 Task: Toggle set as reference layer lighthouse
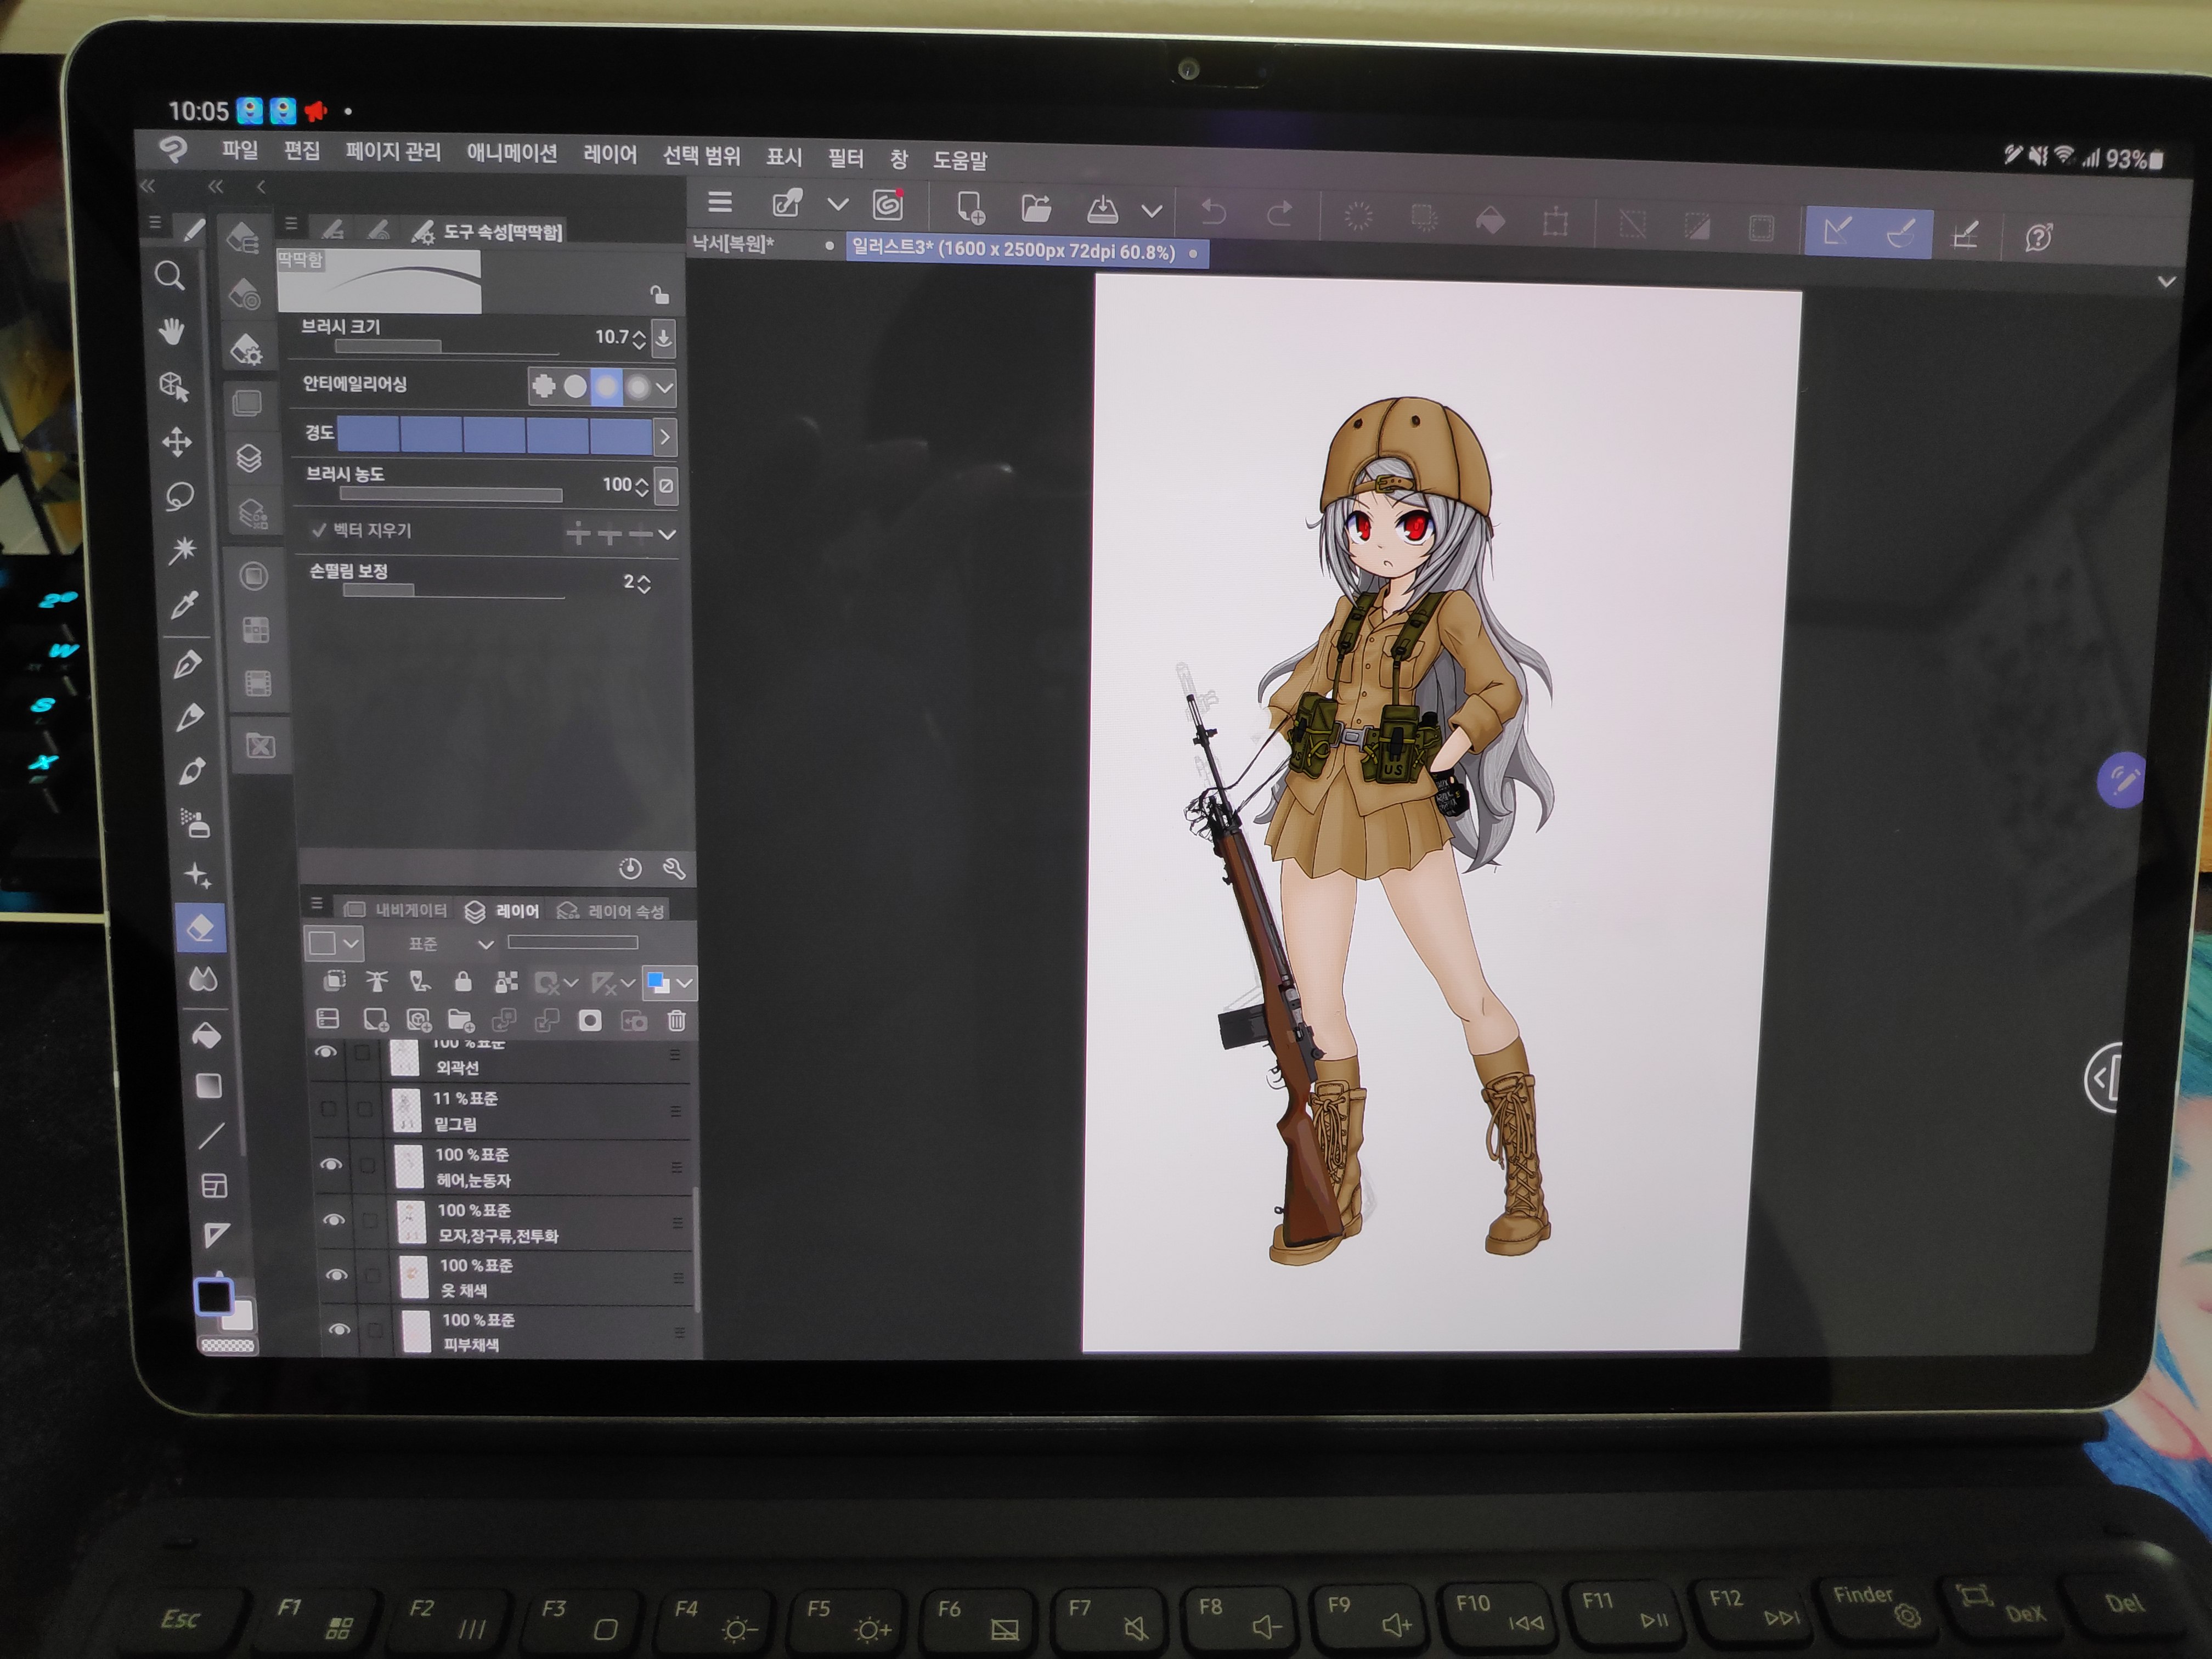point(377,981)
